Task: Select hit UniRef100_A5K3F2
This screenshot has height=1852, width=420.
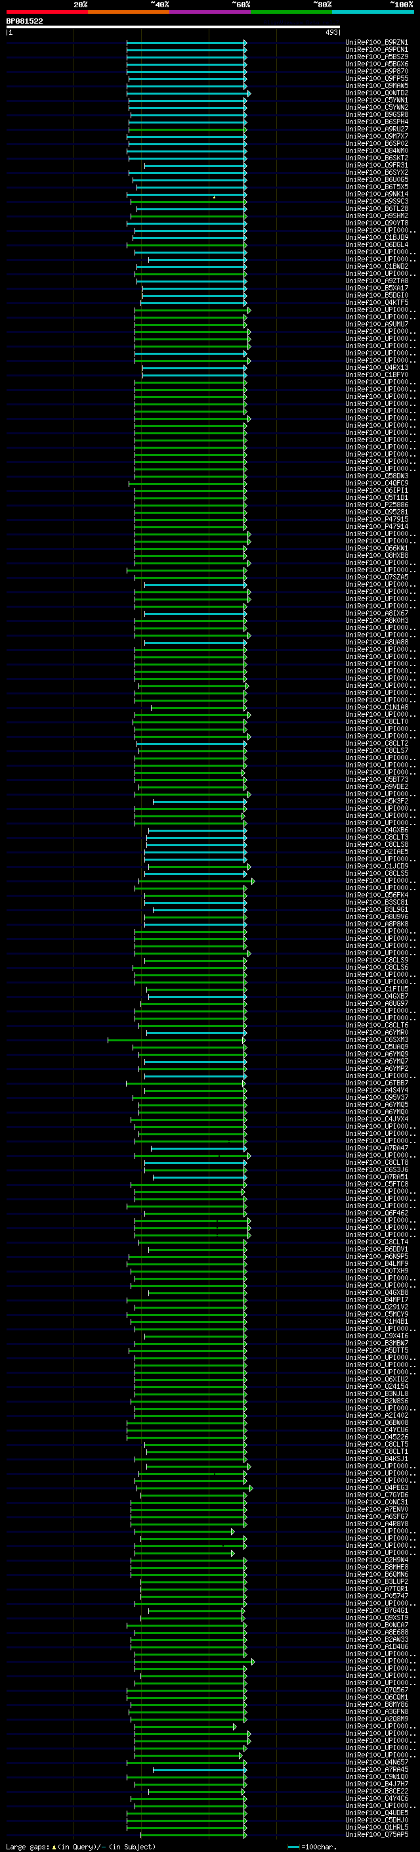Action: click(x=376, y=801)
